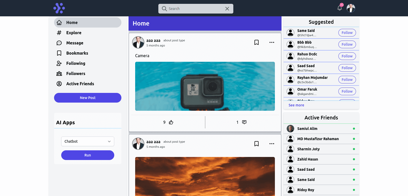Open the orange sunset sky image
Image resolution: width=408 pixels, height=196 pixels.
(x=205, y=176)
